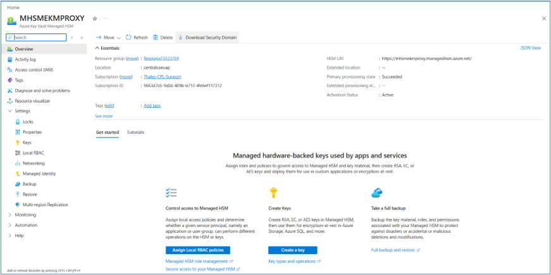Click the Create a key button
551x275 pixels.
293,250
